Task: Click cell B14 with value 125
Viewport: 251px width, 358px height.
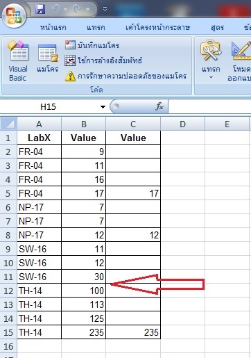Action: (x=83, y=318)
